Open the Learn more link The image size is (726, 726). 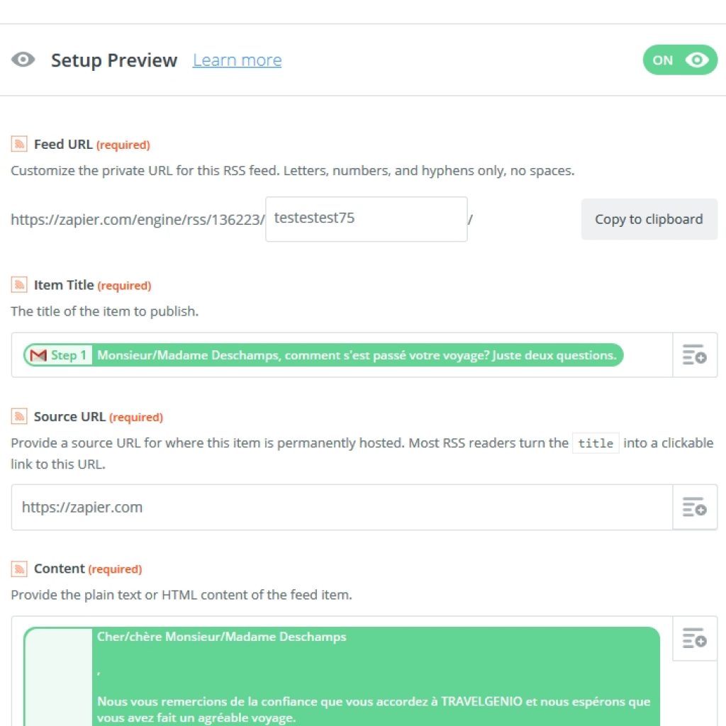click(237, 60)
